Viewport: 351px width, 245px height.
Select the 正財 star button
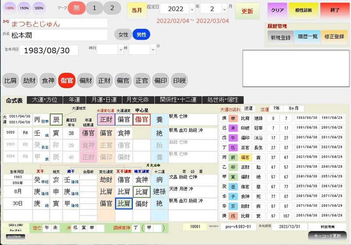(x=104, y=80)
